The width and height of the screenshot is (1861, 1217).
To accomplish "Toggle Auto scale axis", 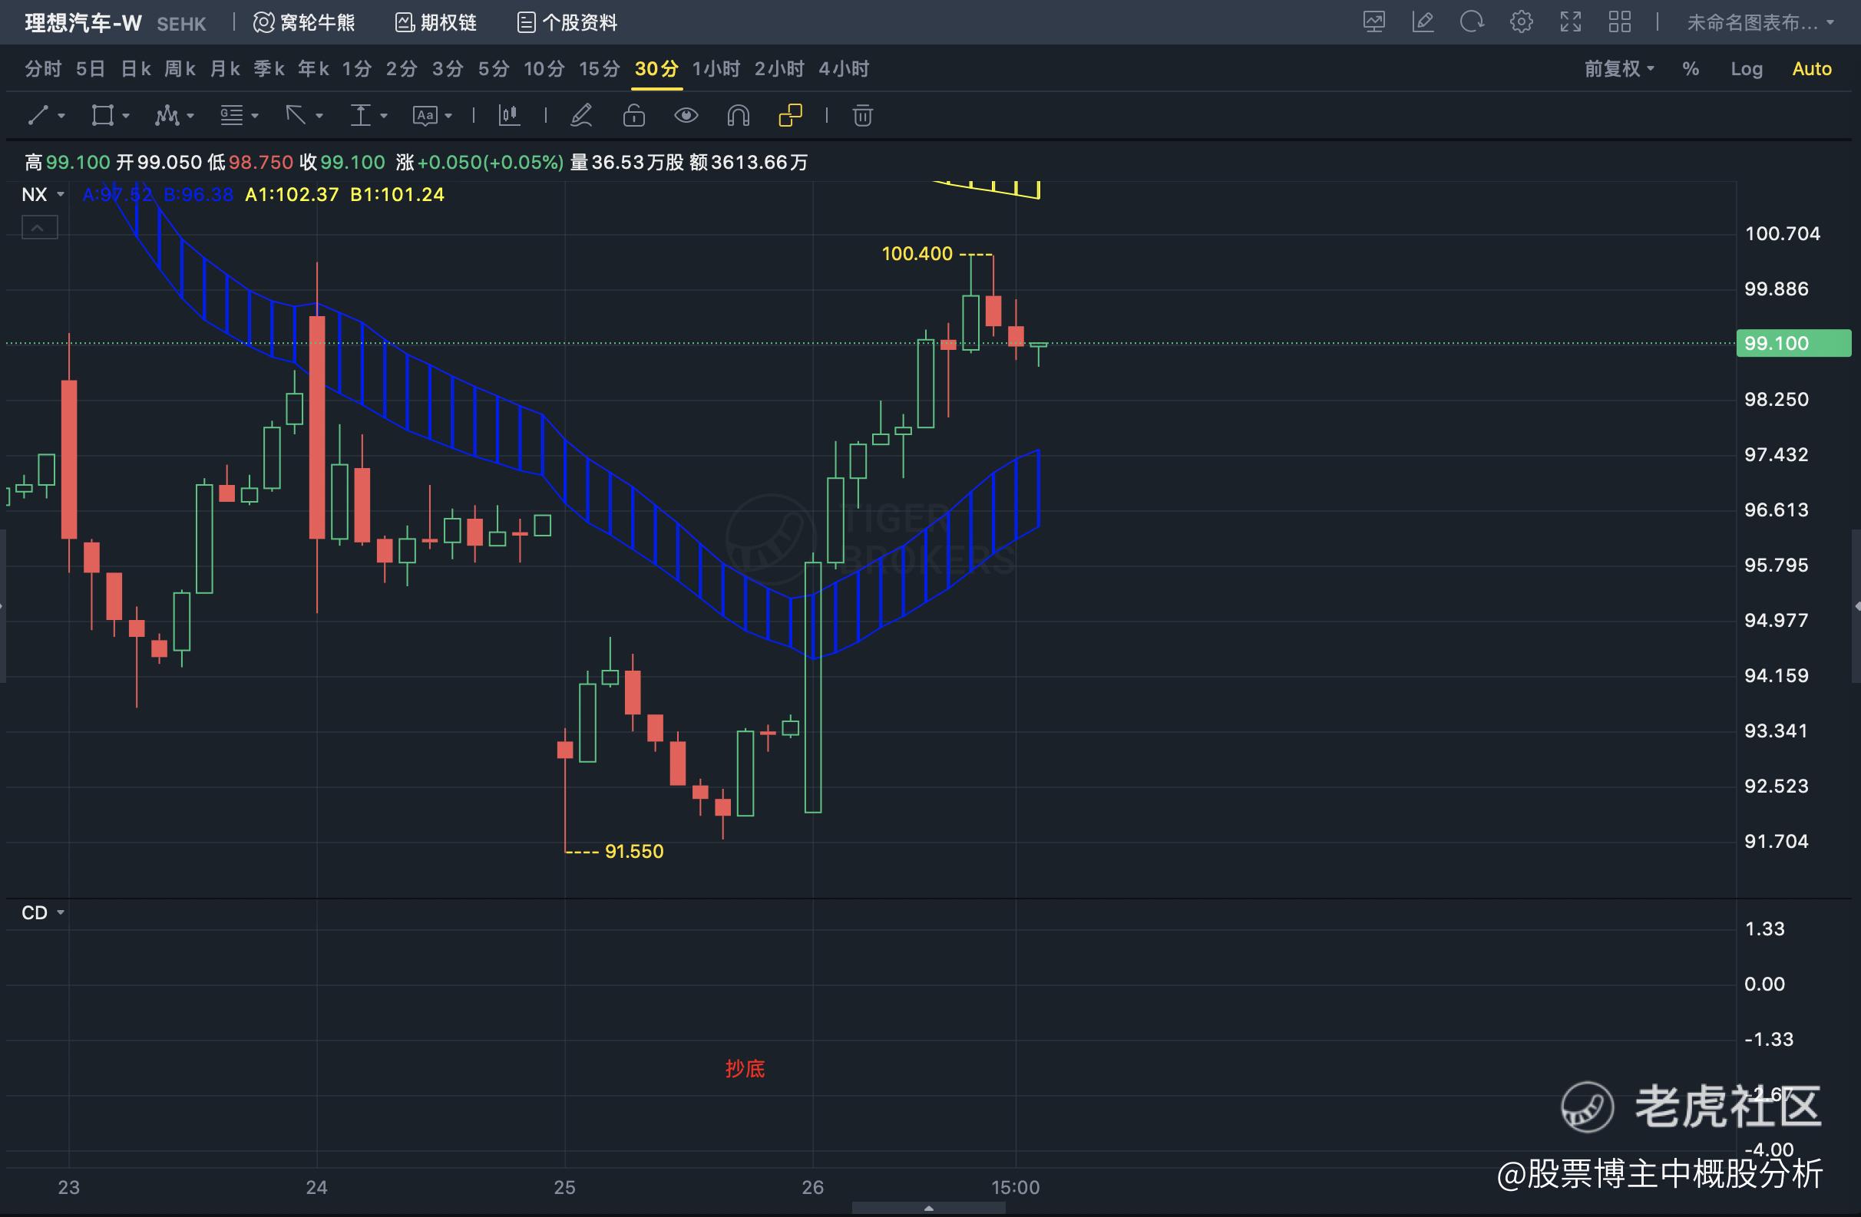I will coord(1812,69).
